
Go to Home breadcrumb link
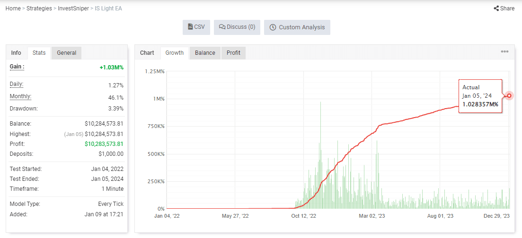[13, 8]
